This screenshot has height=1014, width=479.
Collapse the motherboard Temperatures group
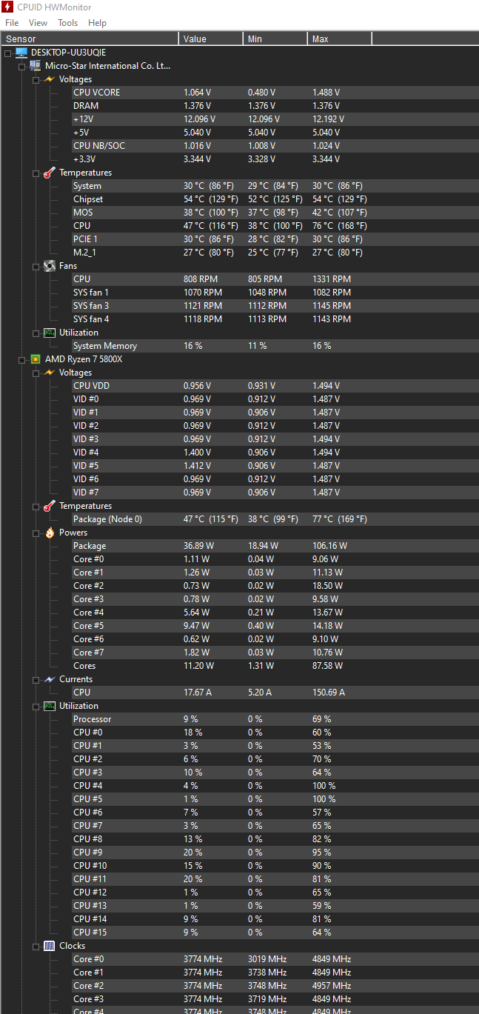pyautogui.click(x=36, y=173)
